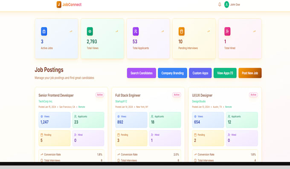
Task: Click the 12 applicants value
Action: tap(229, 122)
